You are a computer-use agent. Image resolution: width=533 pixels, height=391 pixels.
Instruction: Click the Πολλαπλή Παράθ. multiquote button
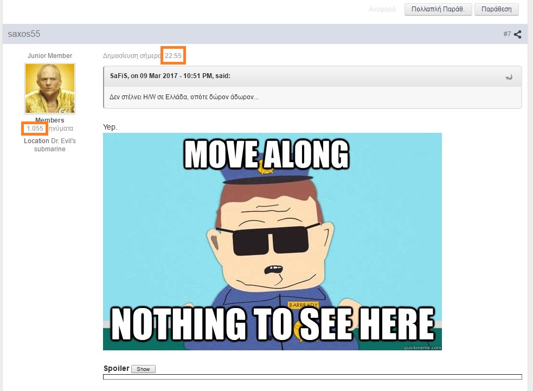pyautogui.click(x=438, y=9)
